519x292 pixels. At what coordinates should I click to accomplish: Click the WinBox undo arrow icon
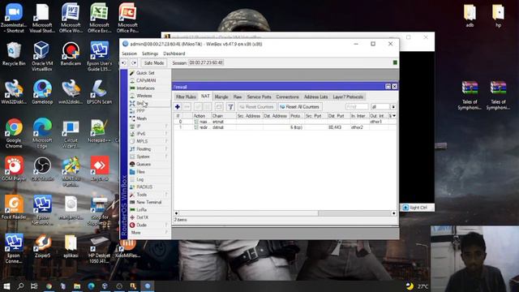pos(124,63)
